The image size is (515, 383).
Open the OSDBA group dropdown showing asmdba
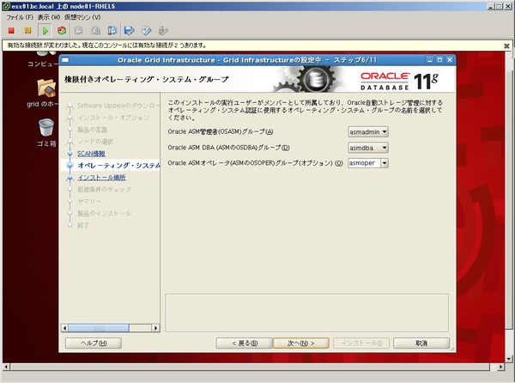point(368,148)
